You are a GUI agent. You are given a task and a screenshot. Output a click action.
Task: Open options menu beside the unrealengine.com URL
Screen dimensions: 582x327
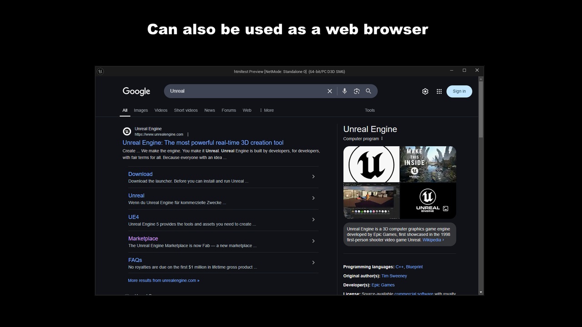point(187,134)
